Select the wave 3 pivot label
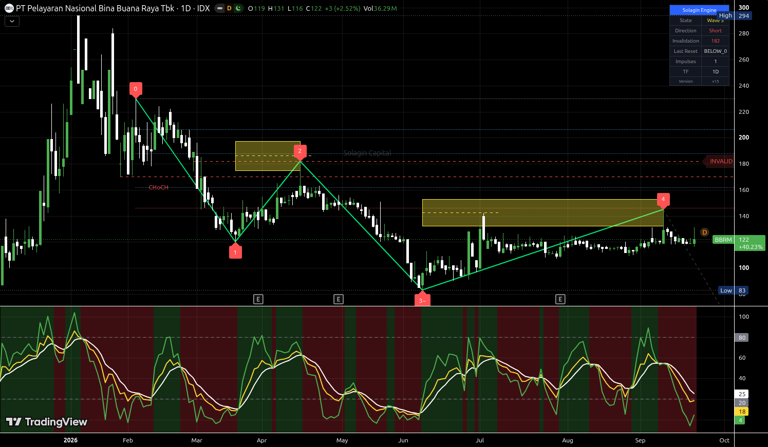This screenshot has width=768, height=447. pyautogui.click(x=422, y=299)
